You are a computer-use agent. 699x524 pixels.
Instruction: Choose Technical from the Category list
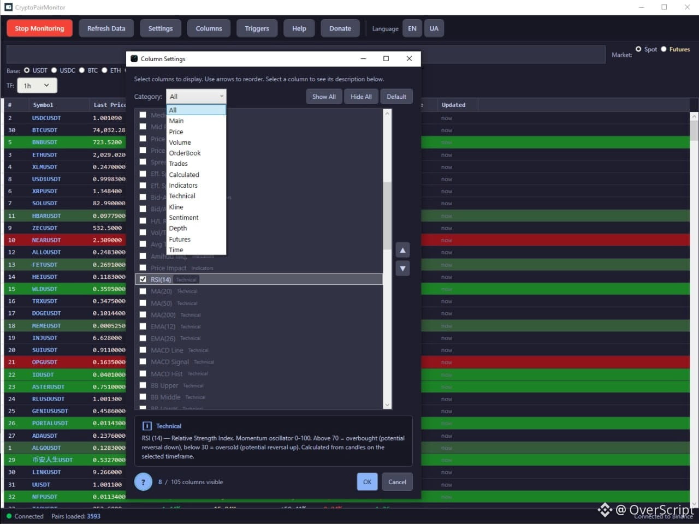coord(197,196)
